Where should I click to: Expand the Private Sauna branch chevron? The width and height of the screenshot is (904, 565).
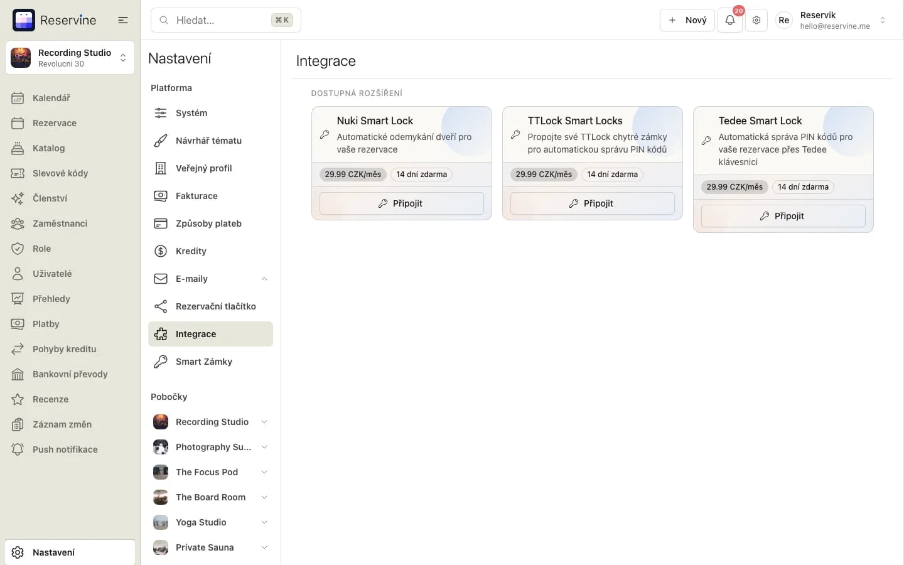(x=264, y=547)
